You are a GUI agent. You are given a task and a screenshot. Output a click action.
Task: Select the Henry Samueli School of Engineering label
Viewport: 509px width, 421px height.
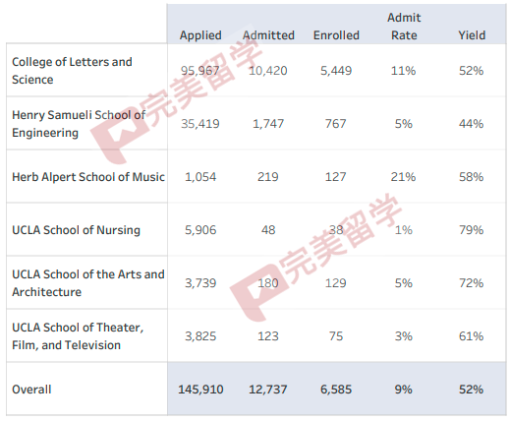(79, 124)
